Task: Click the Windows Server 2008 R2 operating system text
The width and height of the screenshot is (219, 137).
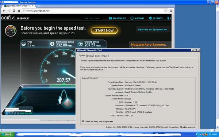Action: coord(149,89)
